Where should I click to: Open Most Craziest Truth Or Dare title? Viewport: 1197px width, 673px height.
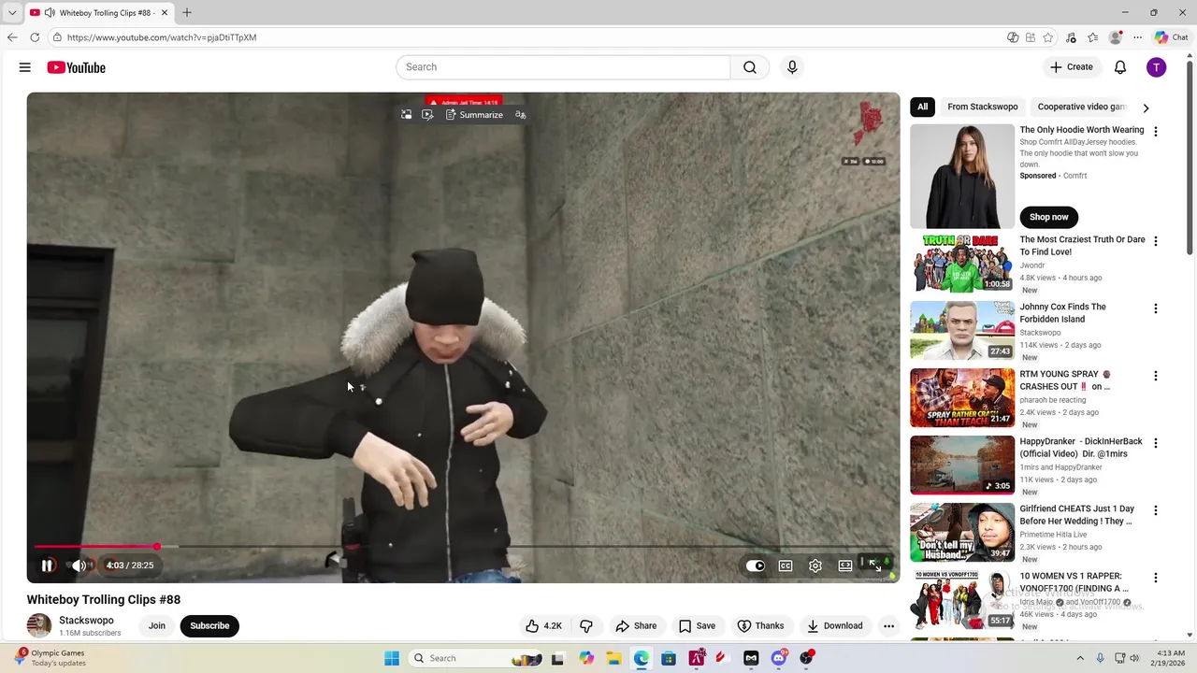coord(1082,246)
